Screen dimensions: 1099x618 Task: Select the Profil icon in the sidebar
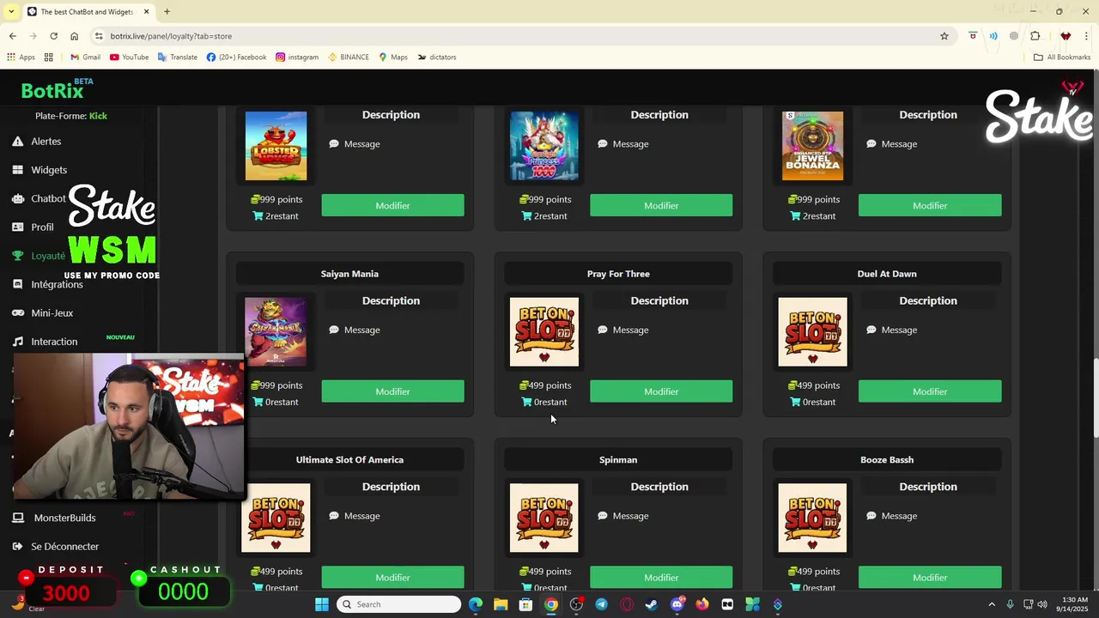[x=17, y=227]
